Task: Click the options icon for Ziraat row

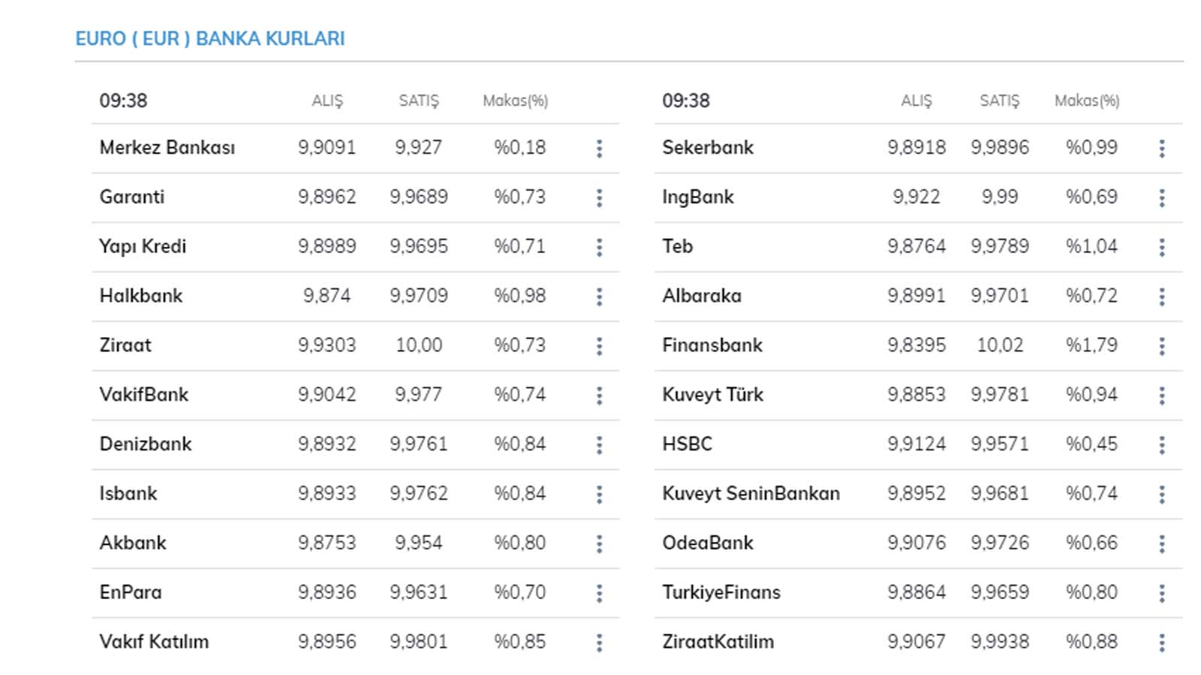Action: pyautogui.click(x=599, y=345)
